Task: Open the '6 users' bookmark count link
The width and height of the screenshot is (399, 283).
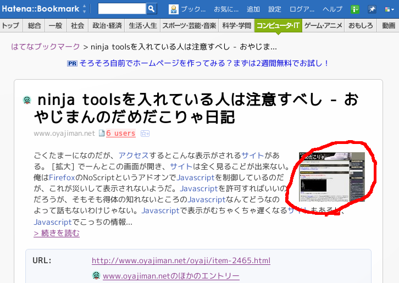Action: [x=120, y=133]
